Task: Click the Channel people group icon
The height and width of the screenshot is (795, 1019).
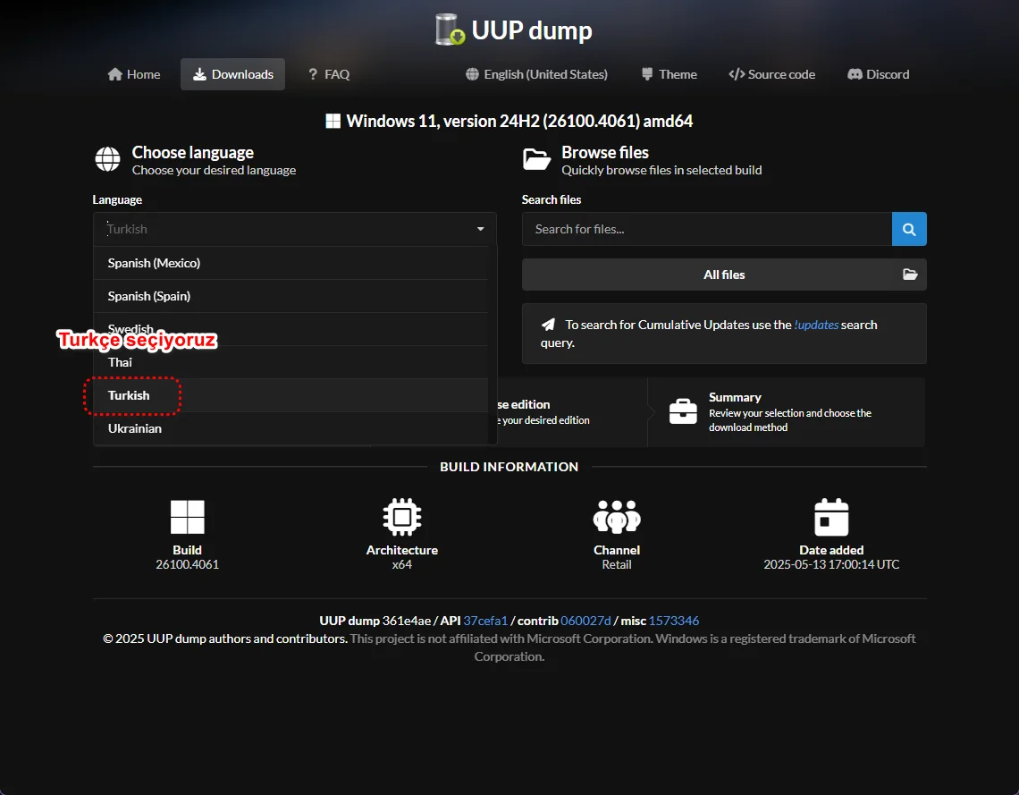Action: click(617, 517)
